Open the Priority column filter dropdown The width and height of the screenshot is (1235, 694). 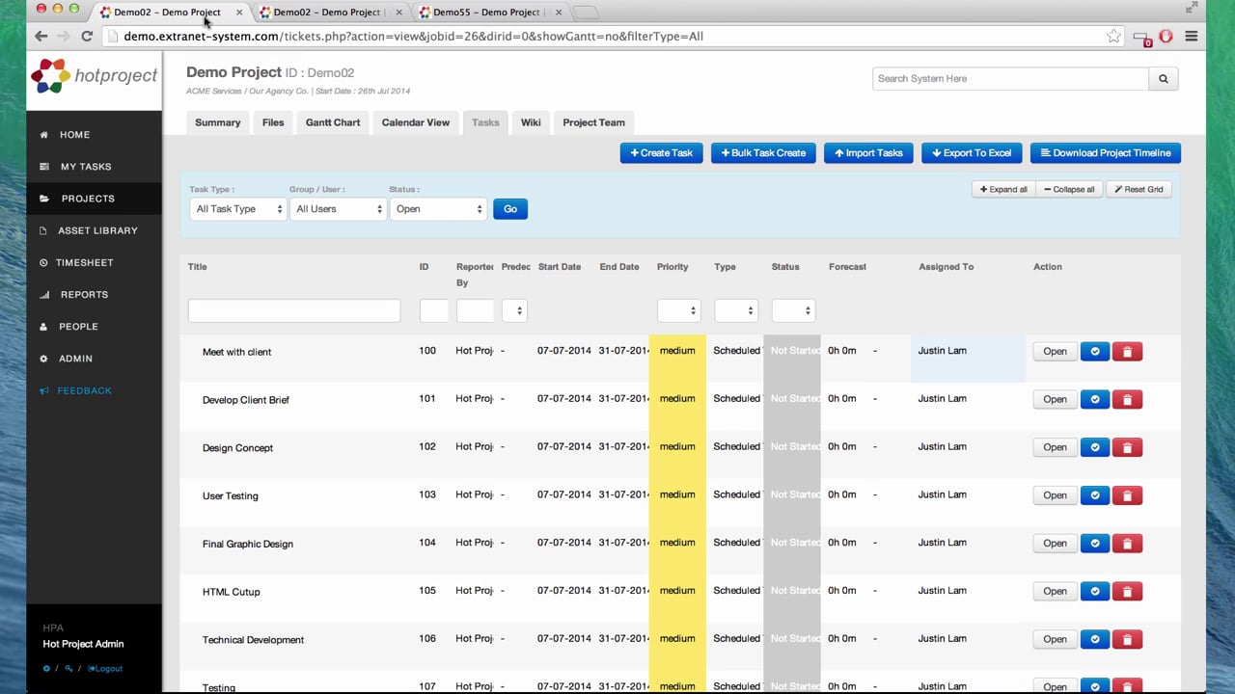click(x=678, y=310)
